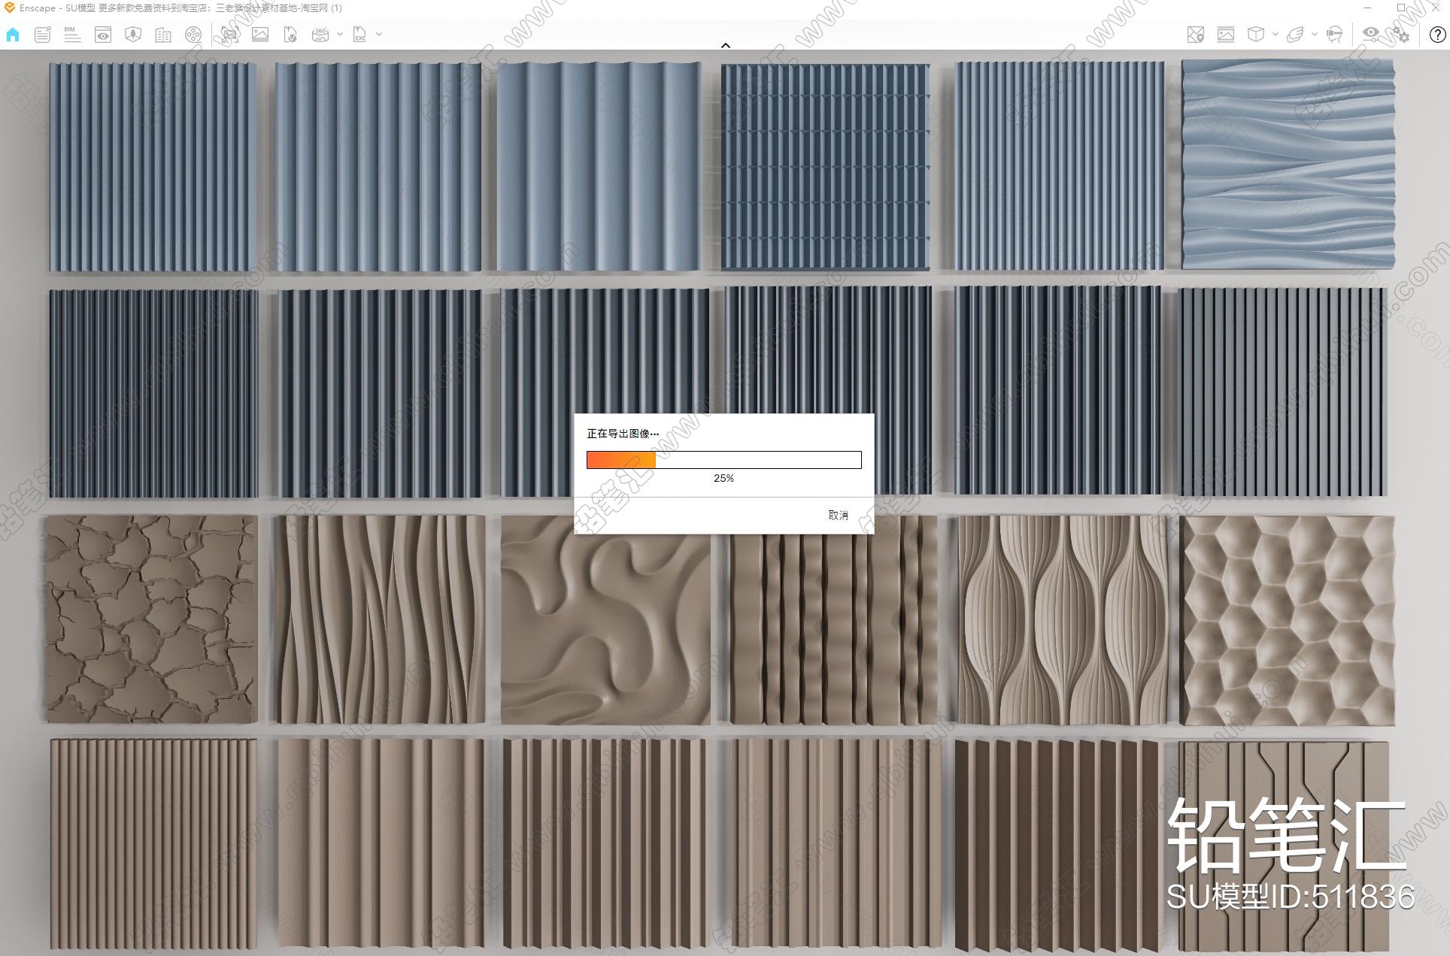Toggle the mini map icon
The width and height of the screenshot is (1450, 956).
click(x=1195, y=35)
